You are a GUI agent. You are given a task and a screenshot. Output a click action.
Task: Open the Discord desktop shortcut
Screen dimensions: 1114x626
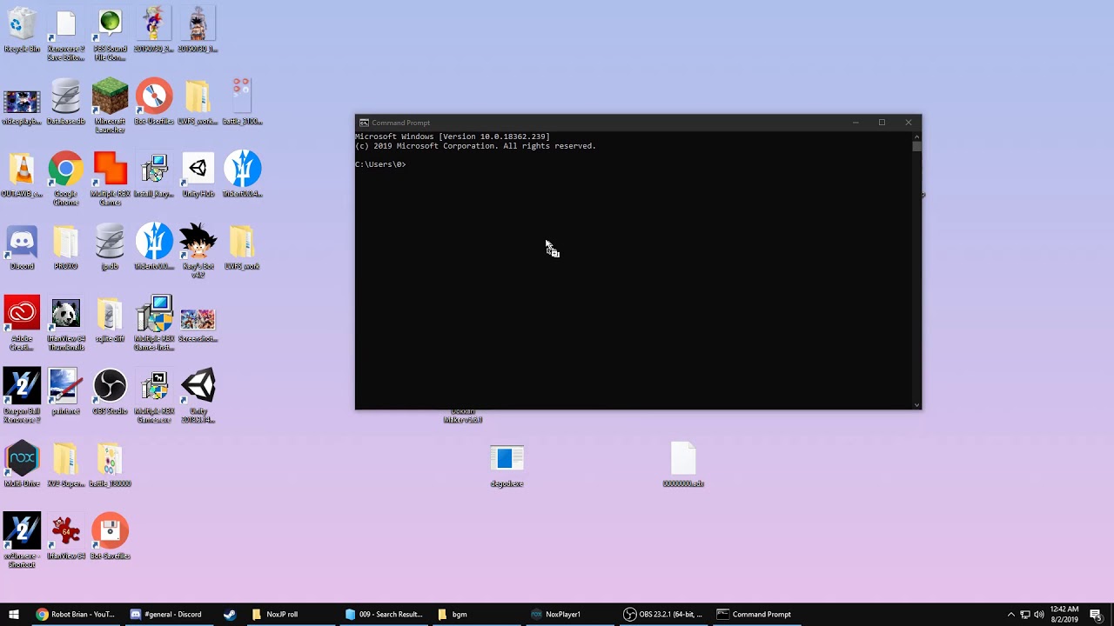pyautogui.click(x=22, y=247)
